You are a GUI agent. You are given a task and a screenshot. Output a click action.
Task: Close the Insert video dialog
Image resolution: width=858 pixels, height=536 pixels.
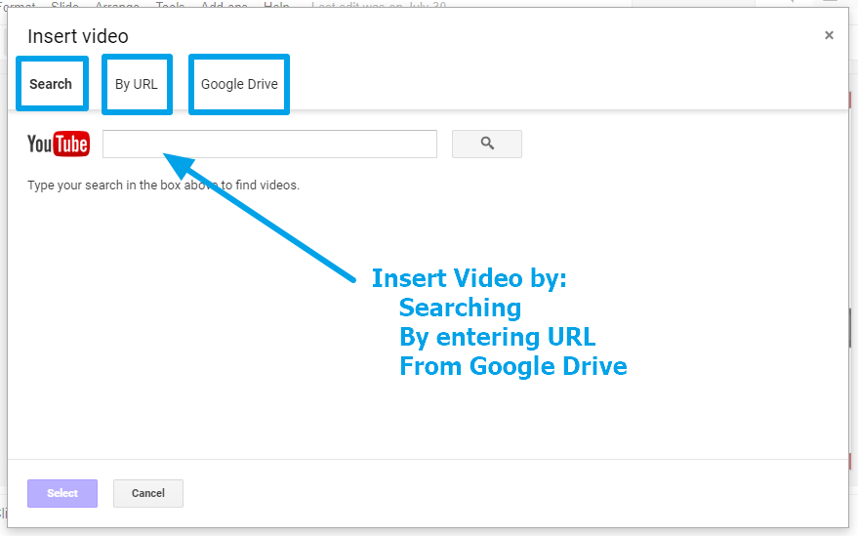(829, 35)
